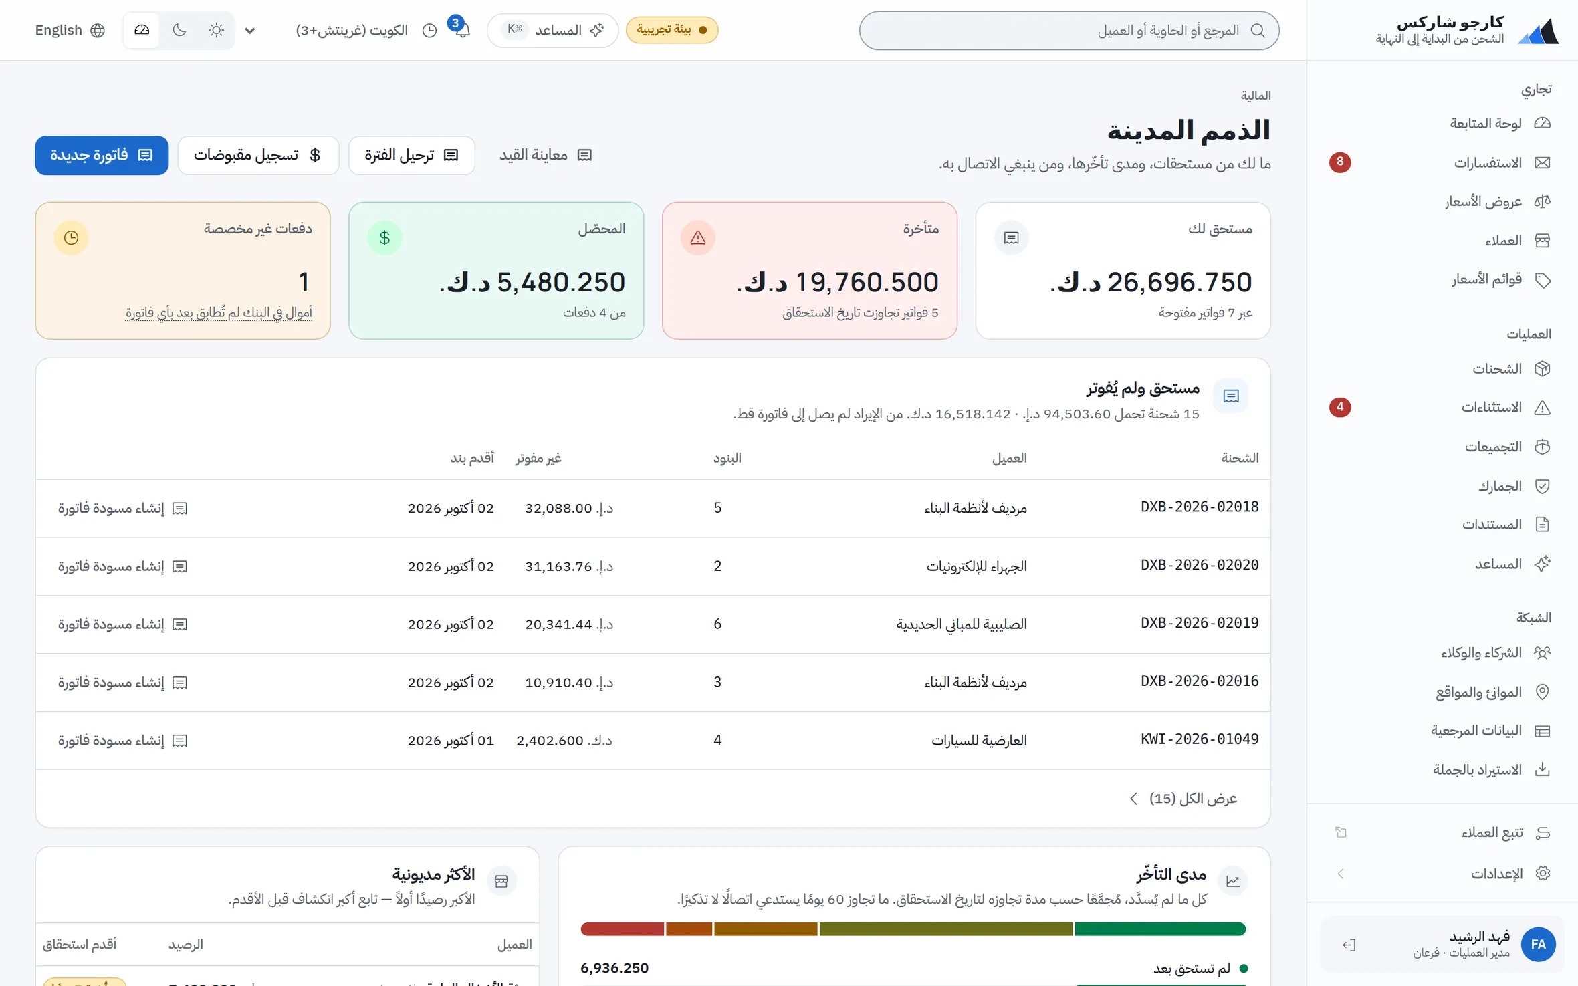Click the globe icon beside English

tap(98, 31)
